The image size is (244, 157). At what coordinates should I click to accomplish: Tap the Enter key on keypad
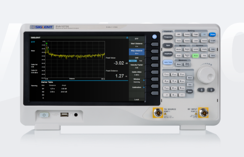[x=190, y=92]
